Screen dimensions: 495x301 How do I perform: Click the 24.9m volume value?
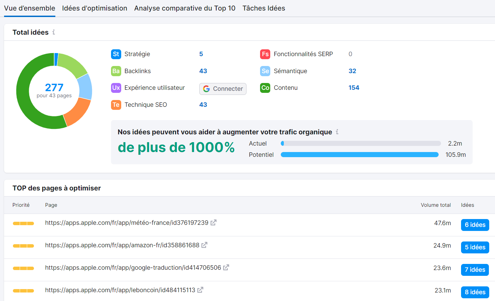click(442, 246)
